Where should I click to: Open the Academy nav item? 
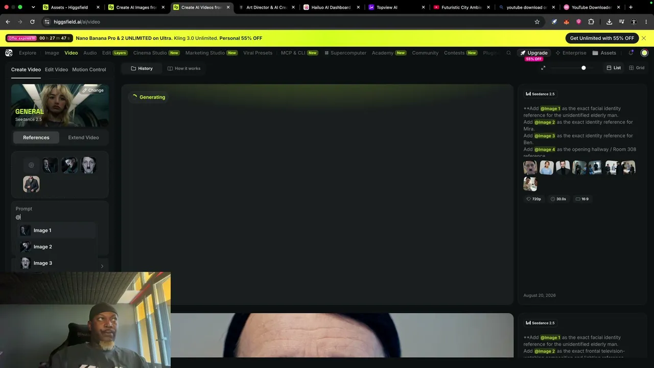click(x=388, y=53)
